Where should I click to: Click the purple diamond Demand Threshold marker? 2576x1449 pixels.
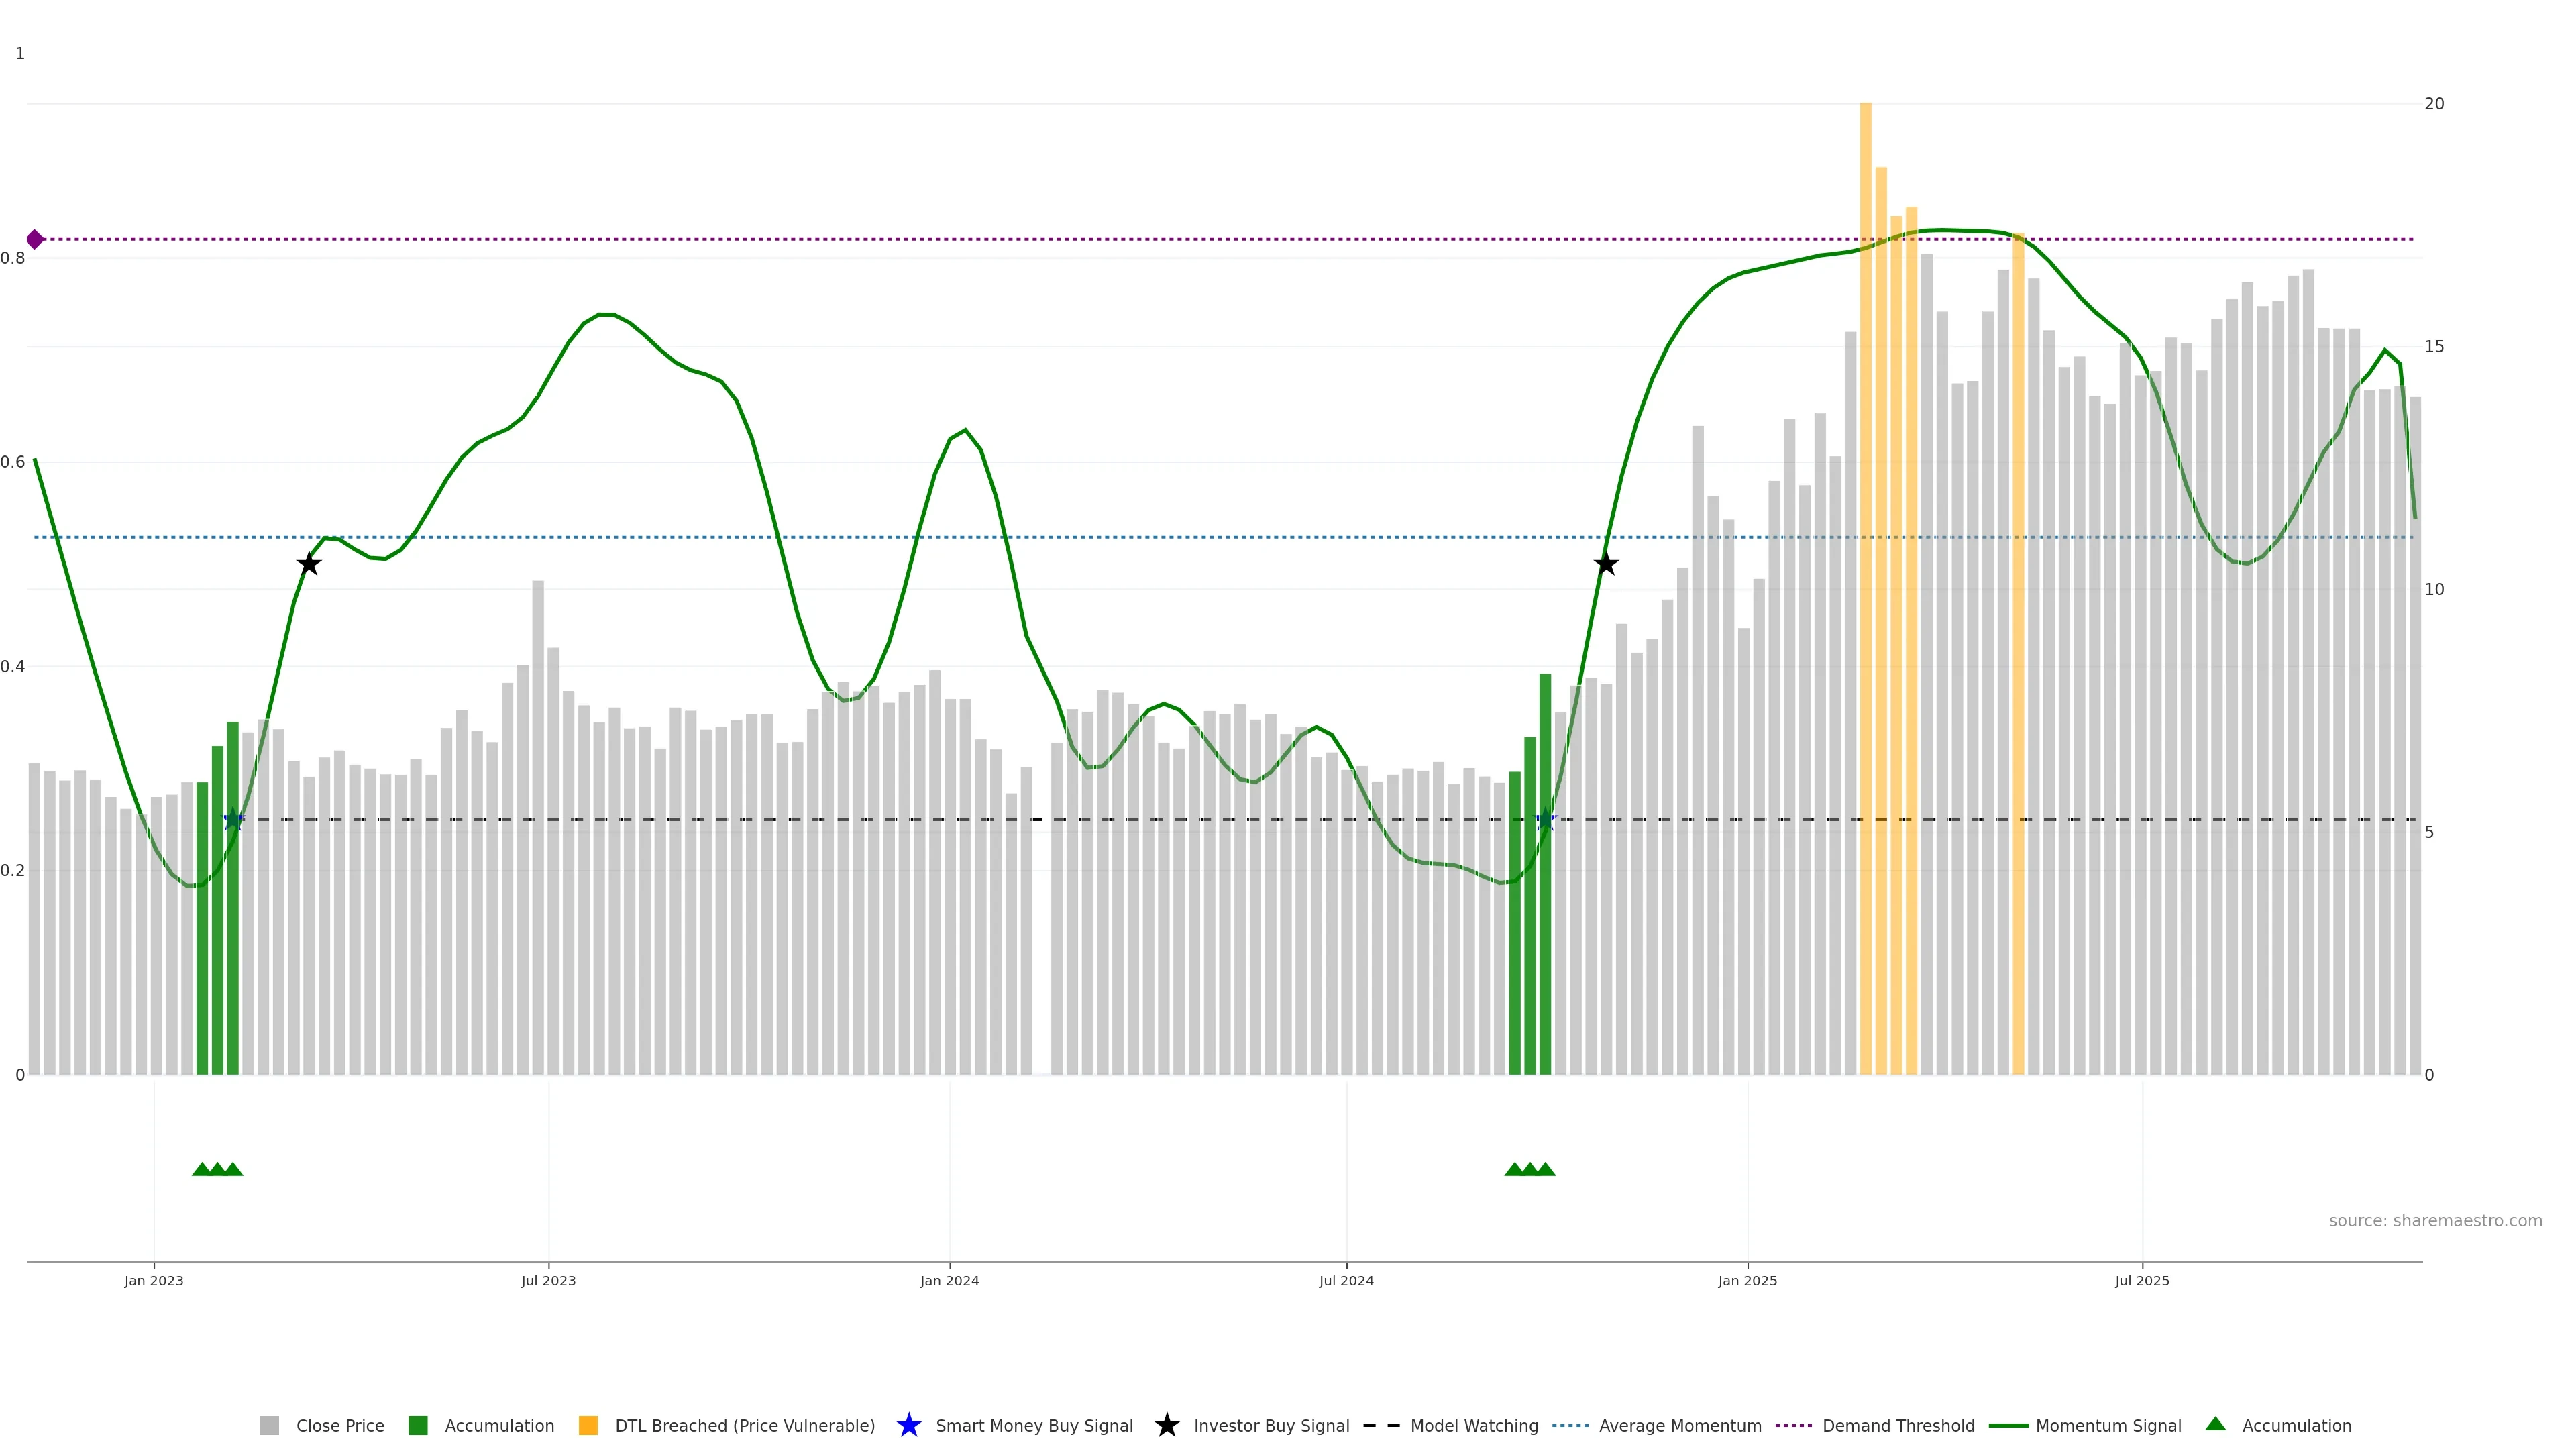tap(35, 239)
